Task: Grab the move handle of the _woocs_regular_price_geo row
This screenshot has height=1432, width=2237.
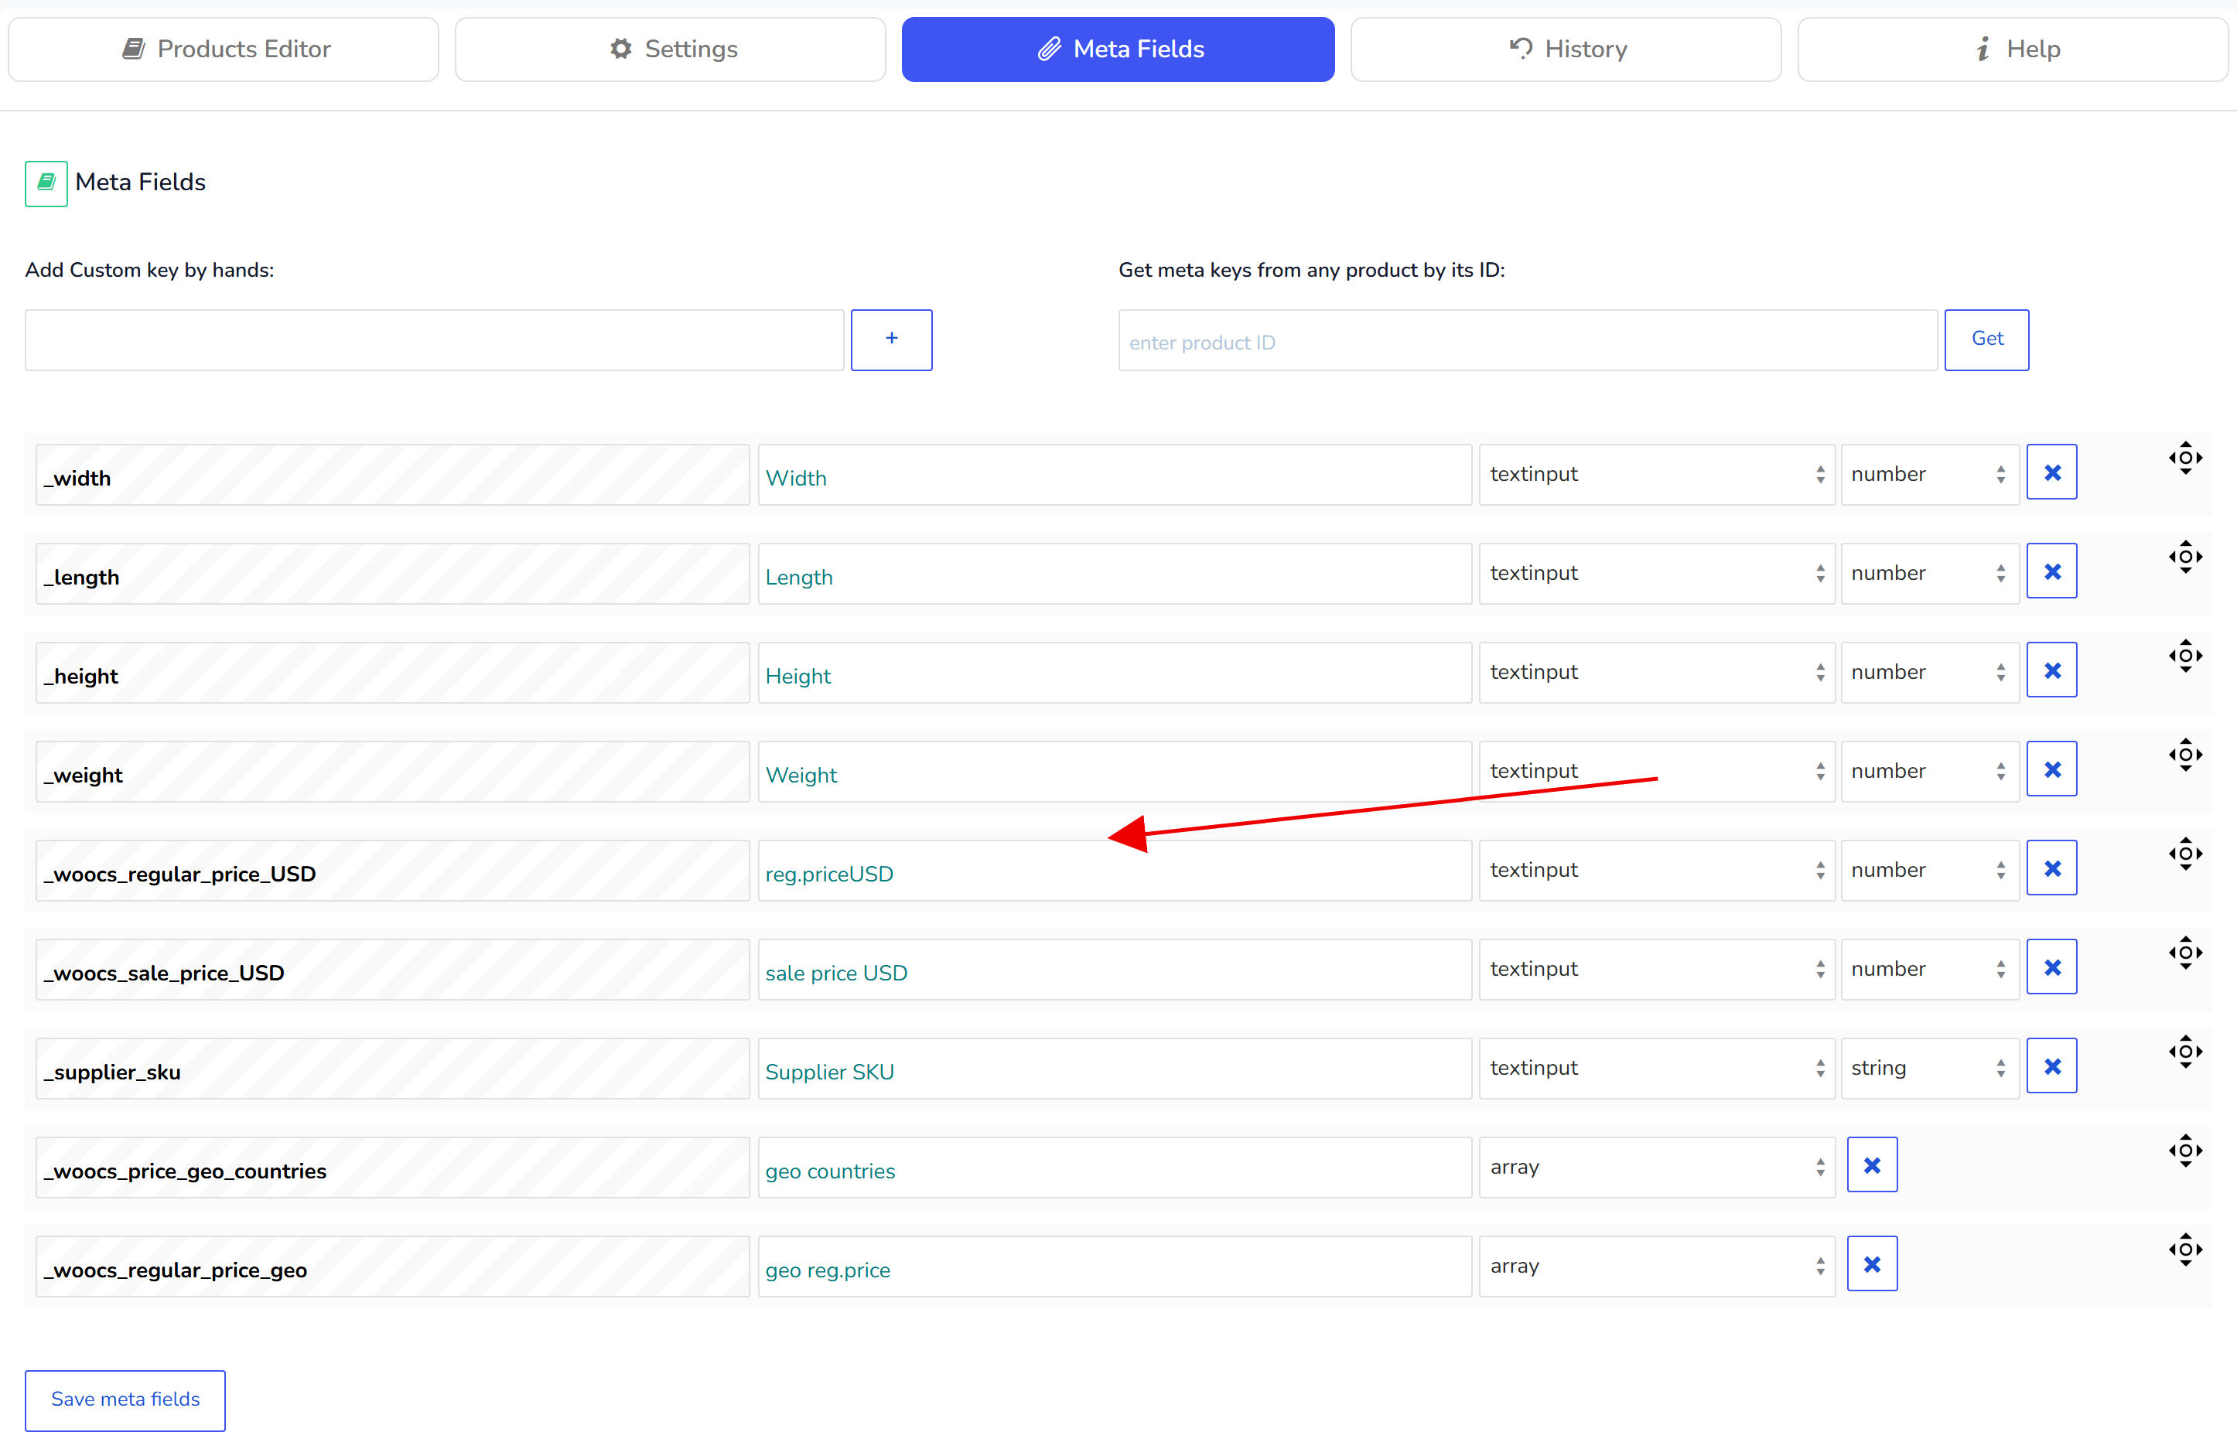Action: (2185, 1250)
